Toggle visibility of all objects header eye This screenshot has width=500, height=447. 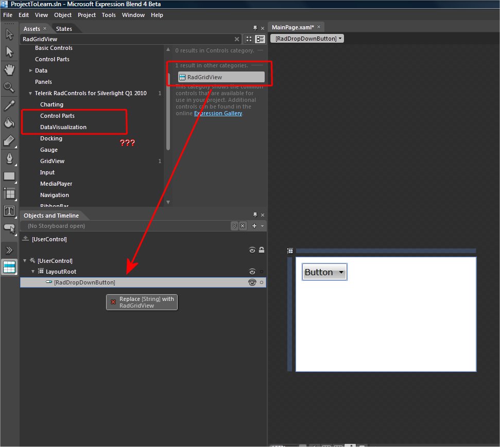(x=252, y=250)
